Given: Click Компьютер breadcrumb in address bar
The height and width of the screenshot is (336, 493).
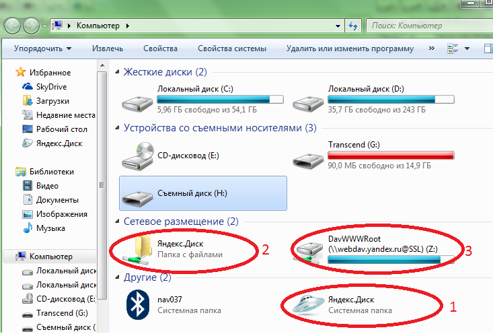Looking at the screenshot, I should [x=98, y=26].
